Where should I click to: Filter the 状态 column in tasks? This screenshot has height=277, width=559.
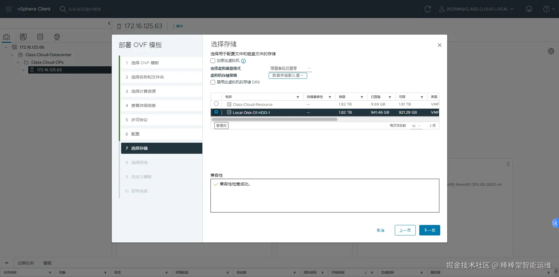click(x=167, y=273)
